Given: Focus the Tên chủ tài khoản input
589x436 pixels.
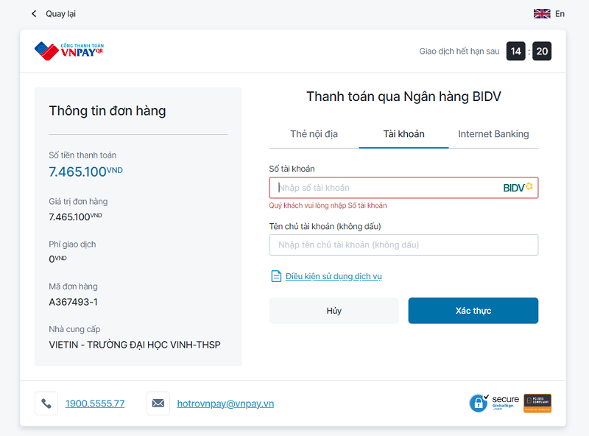Looking at the screenshot, I should pyautogui.click(x=403, y=245).
